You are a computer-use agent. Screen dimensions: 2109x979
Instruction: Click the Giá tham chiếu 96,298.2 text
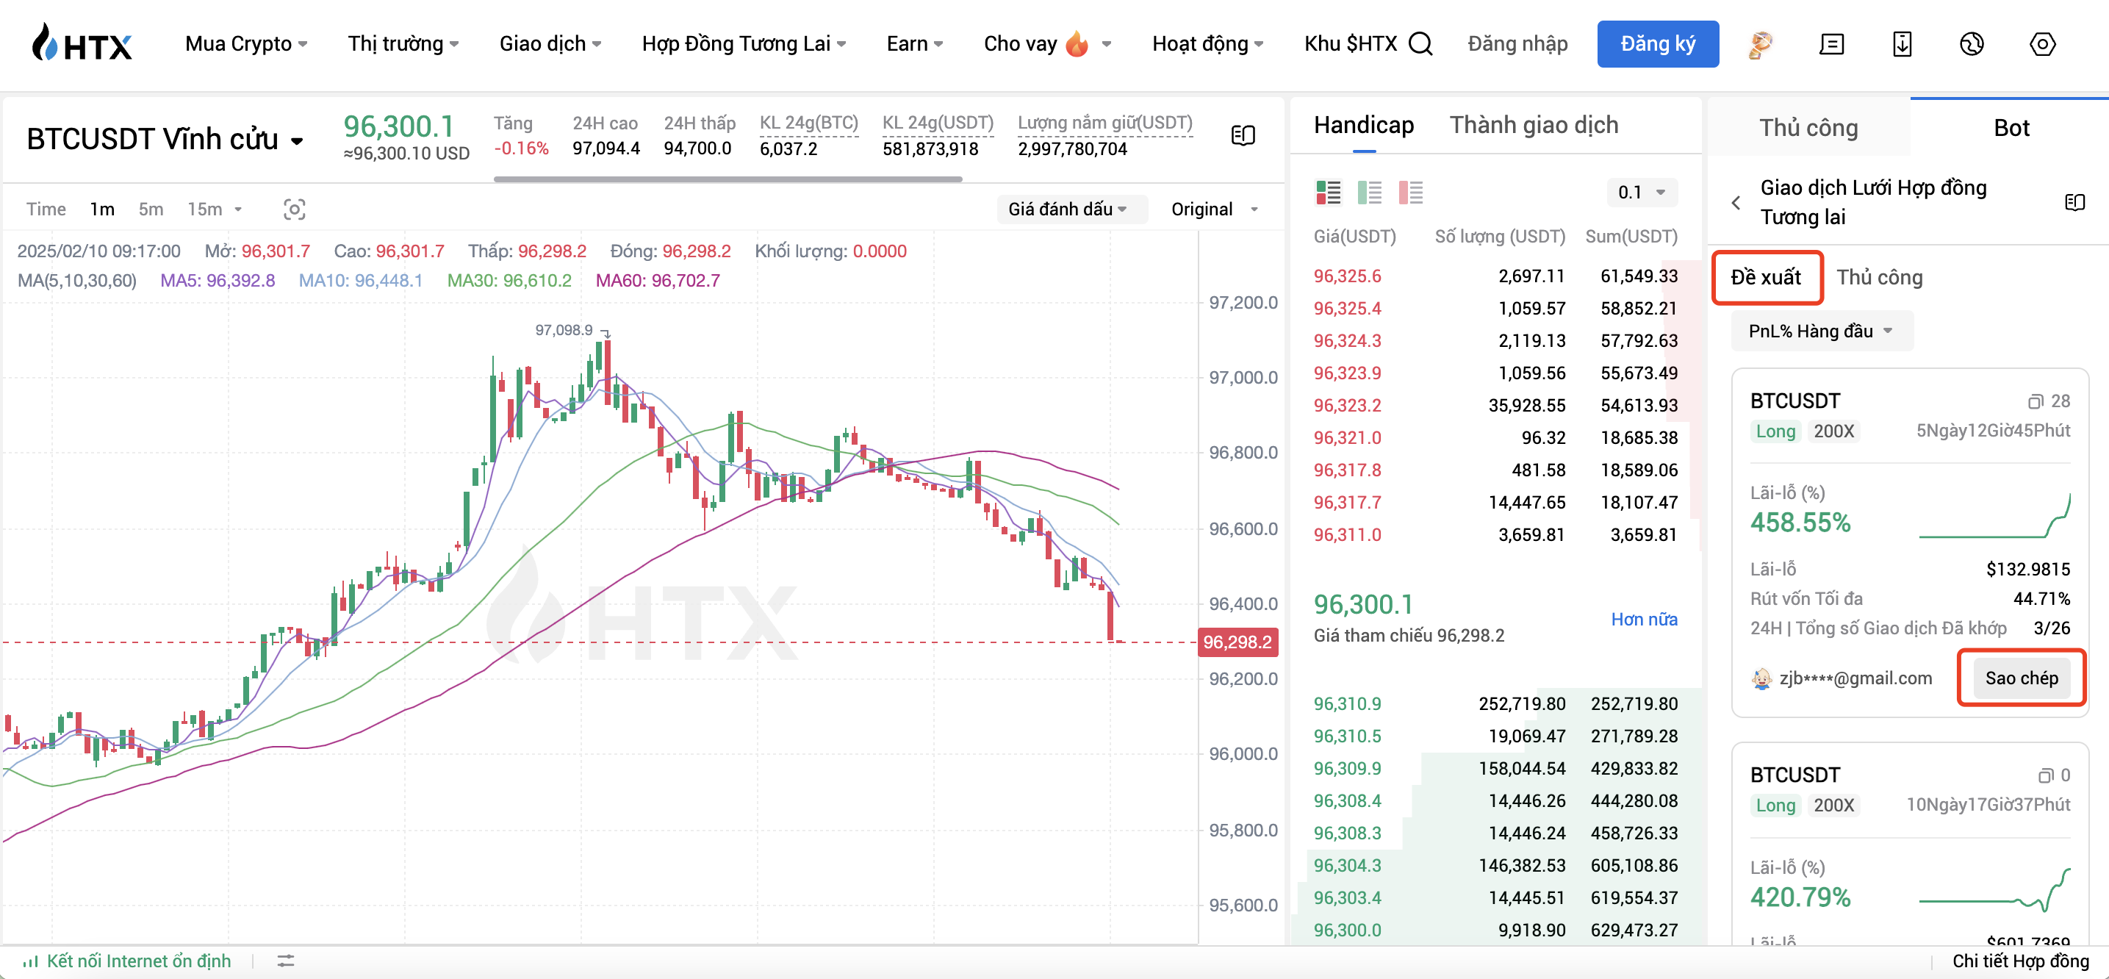[1408, 636]
